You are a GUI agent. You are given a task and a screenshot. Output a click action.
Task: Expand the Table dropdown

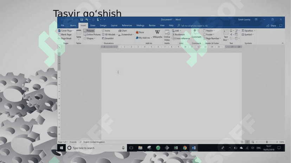[x=79, y=34]
